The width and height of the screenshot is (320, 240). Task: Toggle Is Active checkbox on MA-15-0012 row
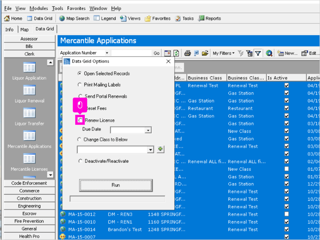coord(287,214)
